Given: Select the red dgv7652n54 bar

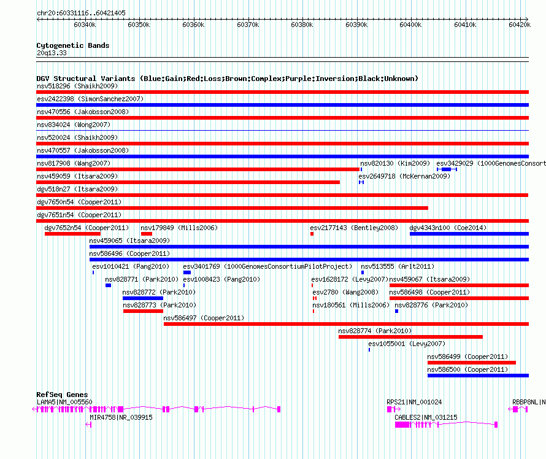Looking at the screenshot, I should point(72,234).
